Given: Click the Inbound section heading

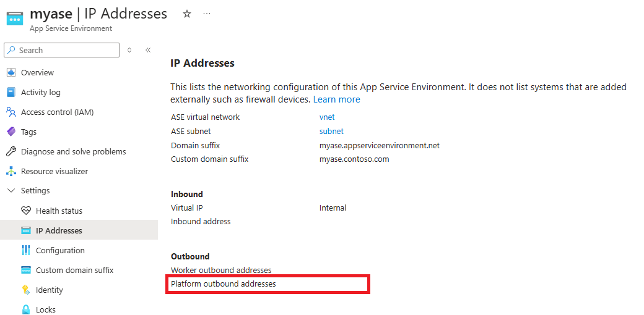Looking at the screenshot, I should tap(187, 194).
